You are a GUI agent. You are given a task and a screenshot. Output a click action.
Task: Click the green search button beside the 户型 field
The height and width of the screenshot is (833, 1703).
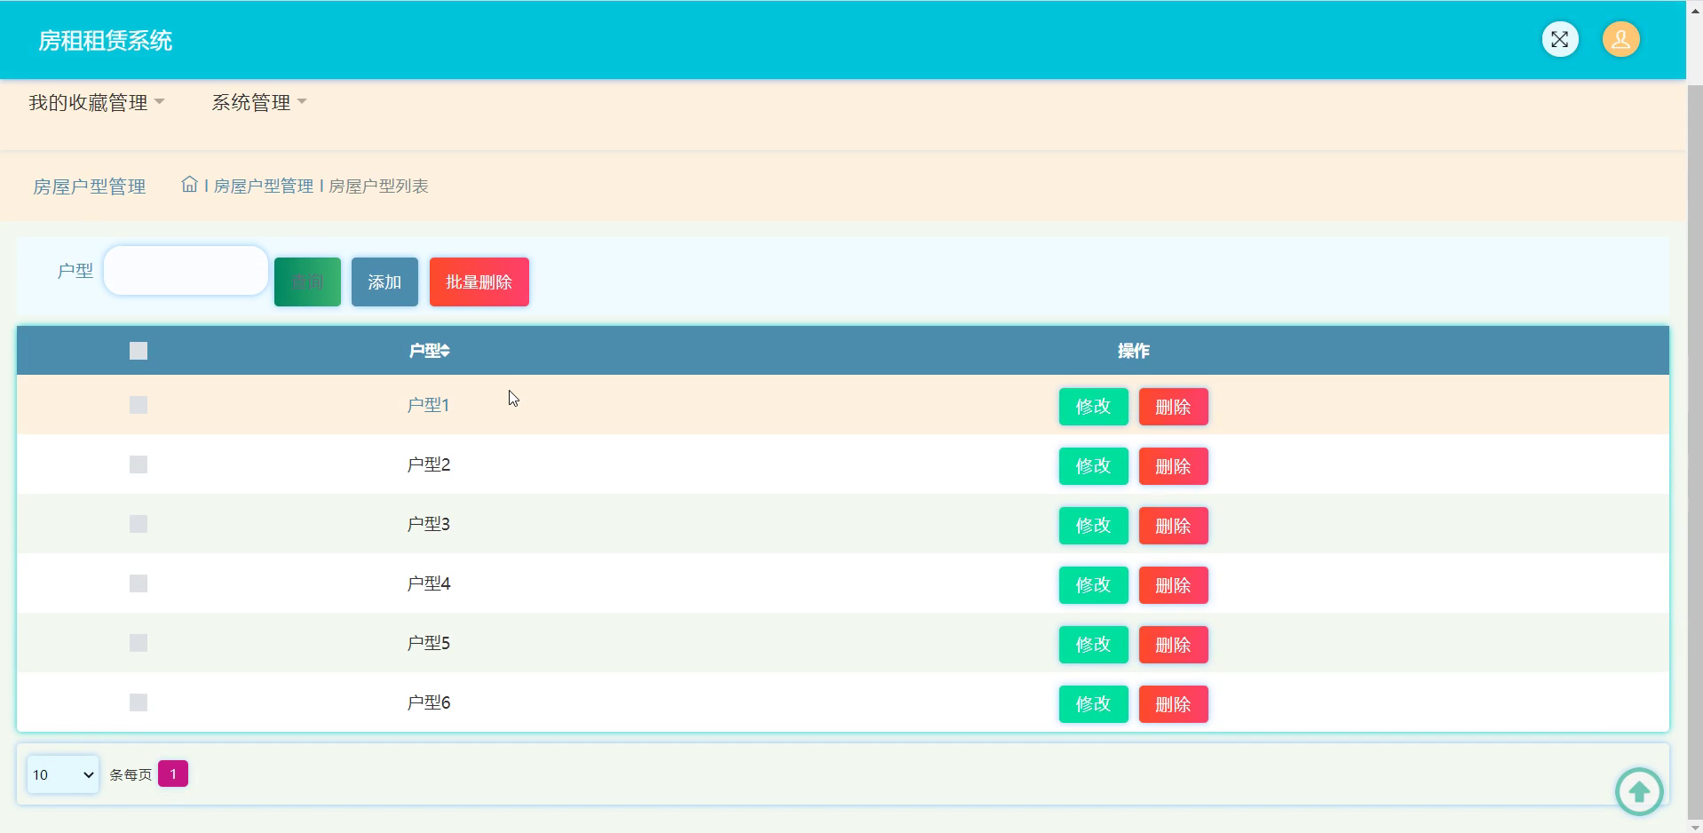tap(307, 282)
